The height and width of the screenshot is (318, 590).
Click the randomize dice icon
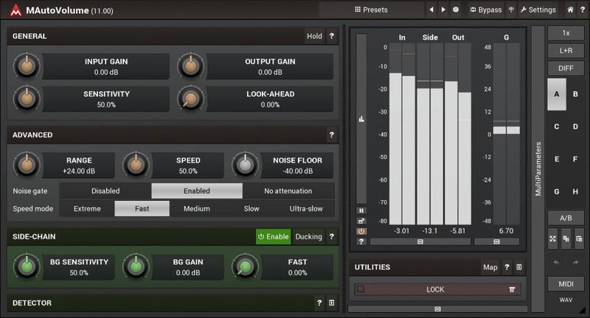456,10
